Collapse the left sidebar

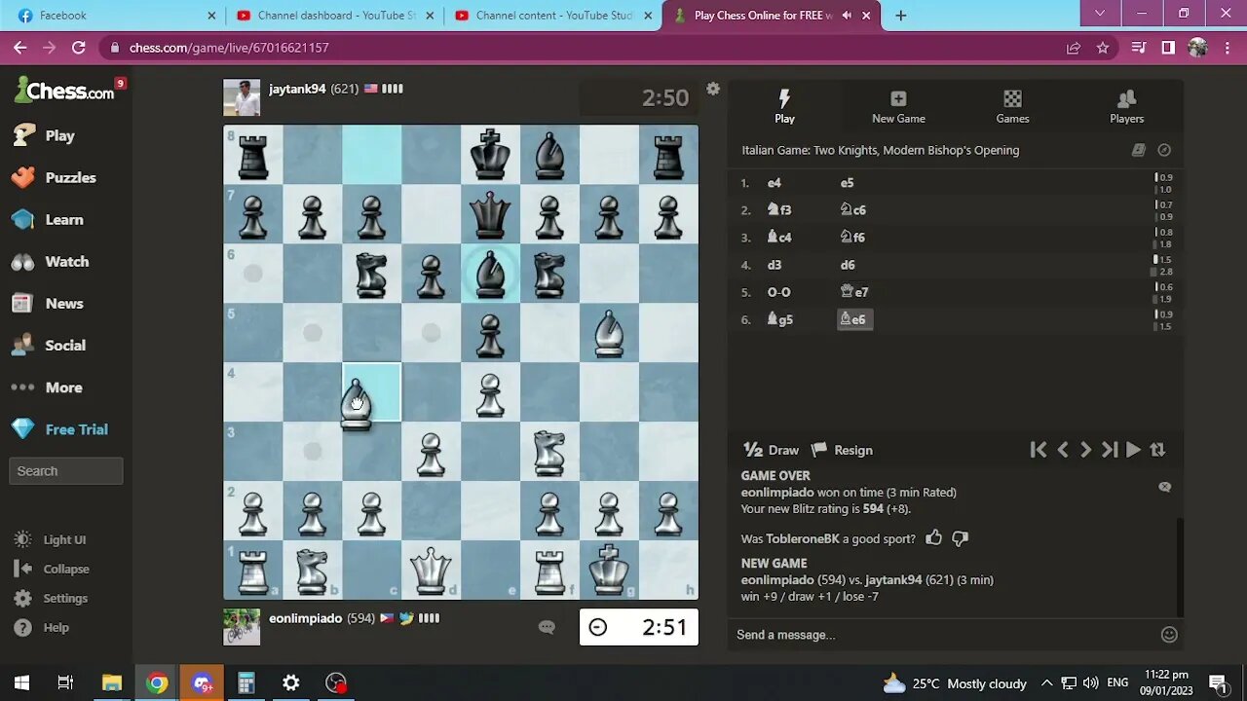[x=53, y=569]
